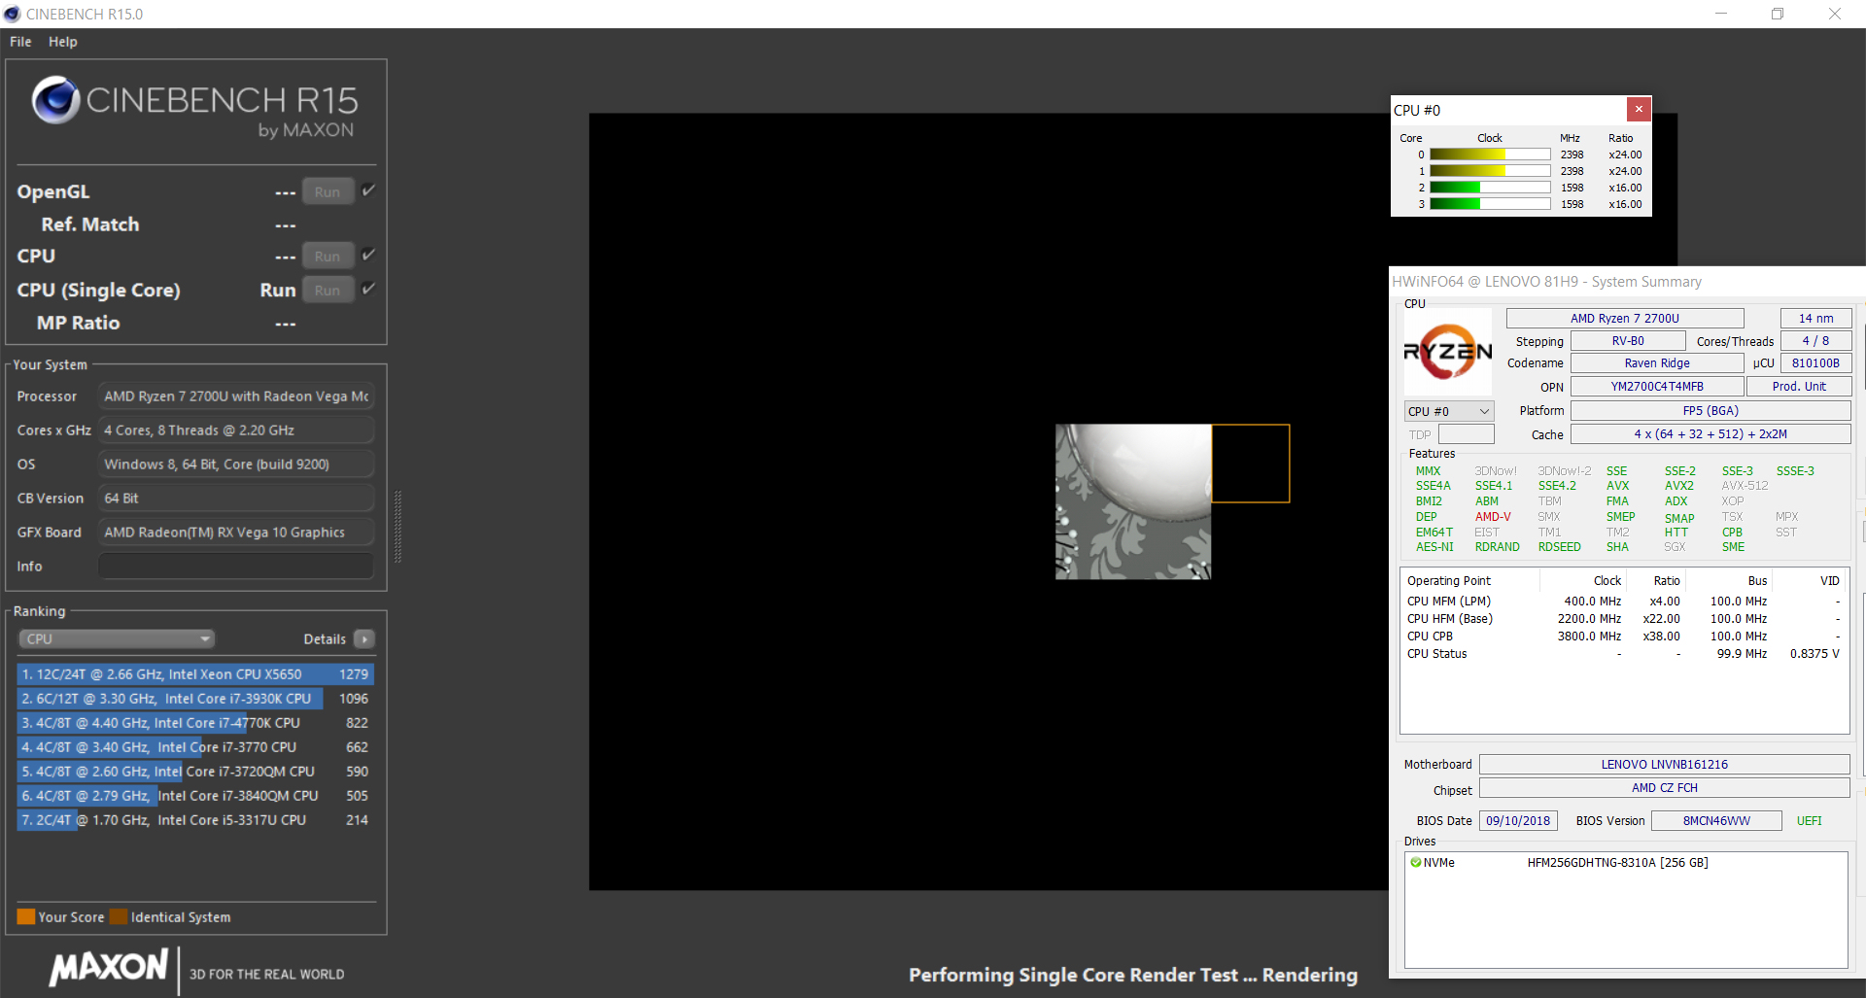
Task: Close the Cinebench window
Action: [x=1835, y=14]
